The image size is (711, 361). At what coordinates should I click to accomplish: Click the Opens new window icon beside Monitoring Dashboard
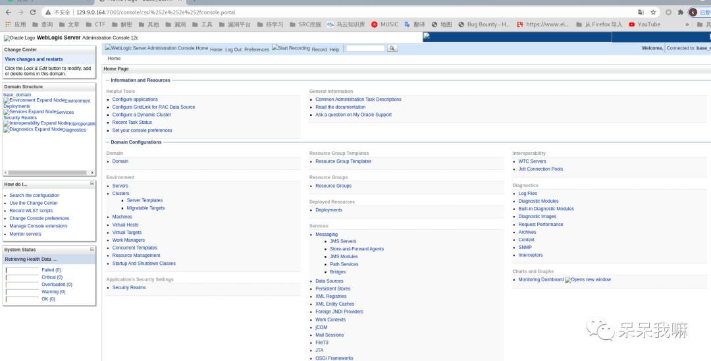coord(588,280)
